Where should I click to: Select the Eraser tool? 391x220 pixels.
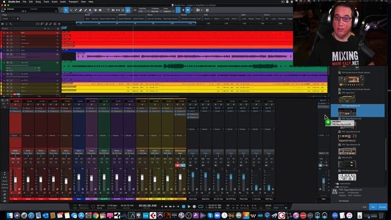(81, 10)
